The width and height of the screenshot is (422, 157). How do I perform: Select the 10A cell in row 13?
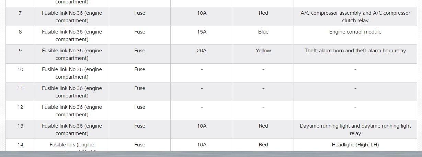[202, 126]
